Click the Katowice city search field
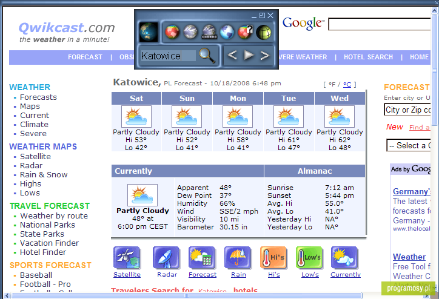The height and width of the screenshot is (299, 439). coord(168,56)
